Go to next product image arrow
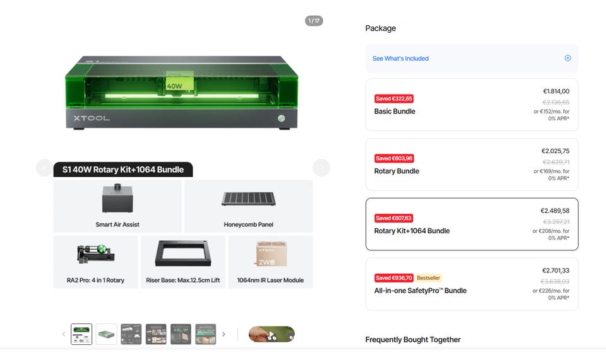This screenshot has width=606, height=355. click(x=321, y=168)
